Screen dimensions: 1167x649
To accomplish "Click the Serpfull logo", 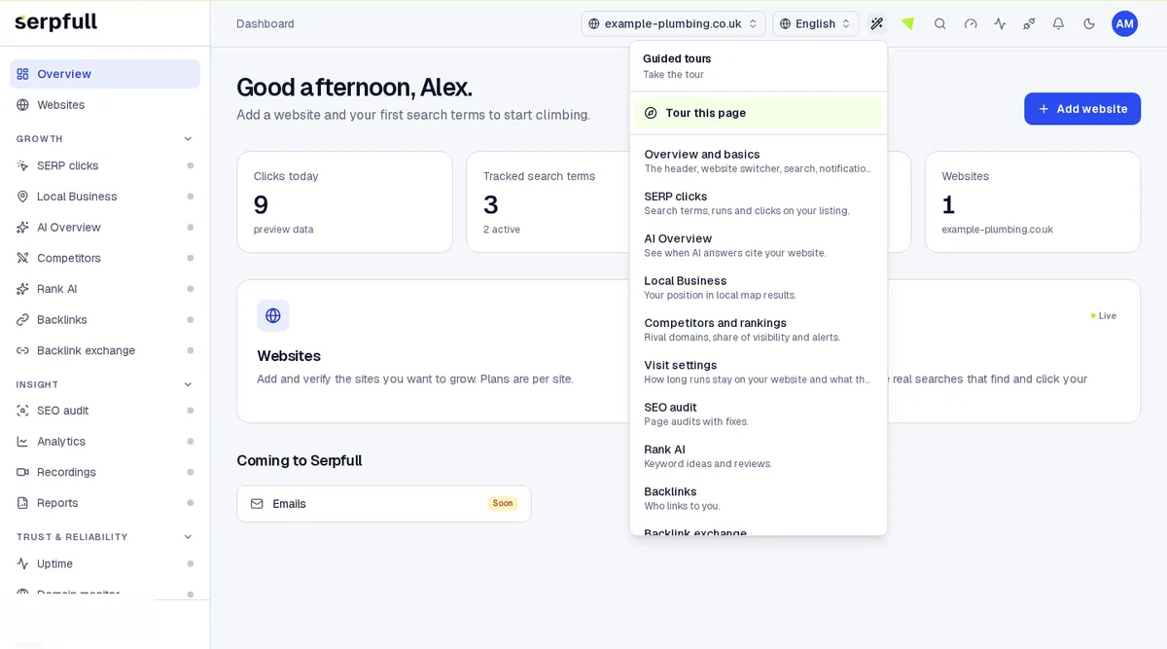I will click(56, 21).
